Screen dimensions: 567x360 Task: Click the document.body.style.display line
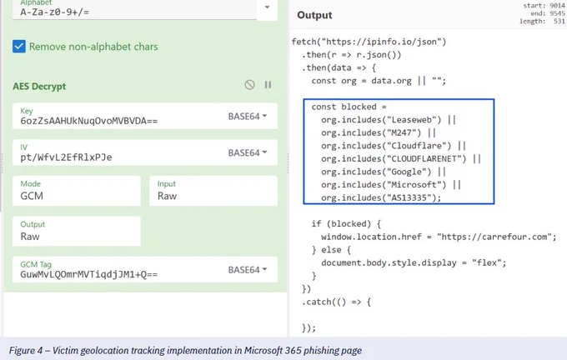414,263
